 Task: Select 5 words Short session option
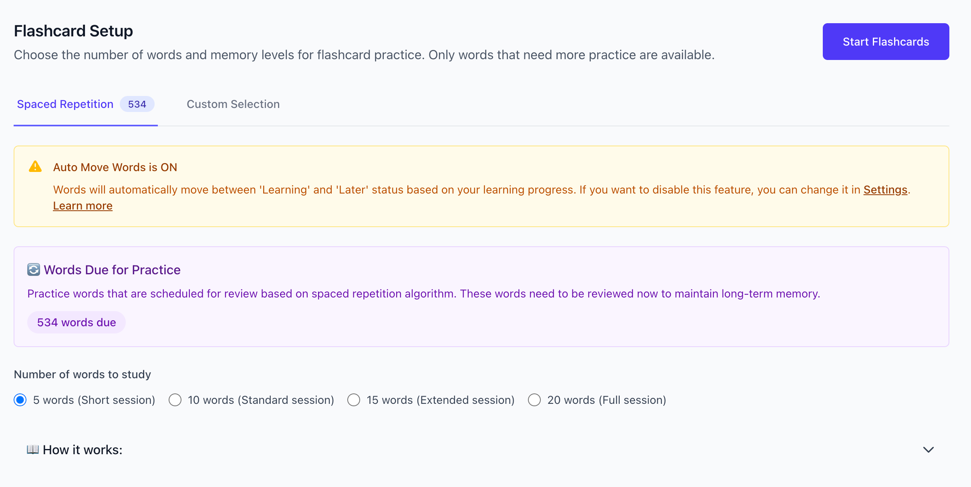pos(20,400)
